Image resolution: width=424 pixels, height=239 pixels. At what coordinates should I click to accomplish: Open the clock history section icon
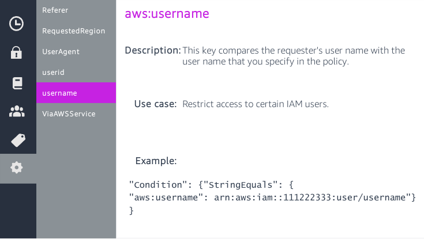click(17, 24)
